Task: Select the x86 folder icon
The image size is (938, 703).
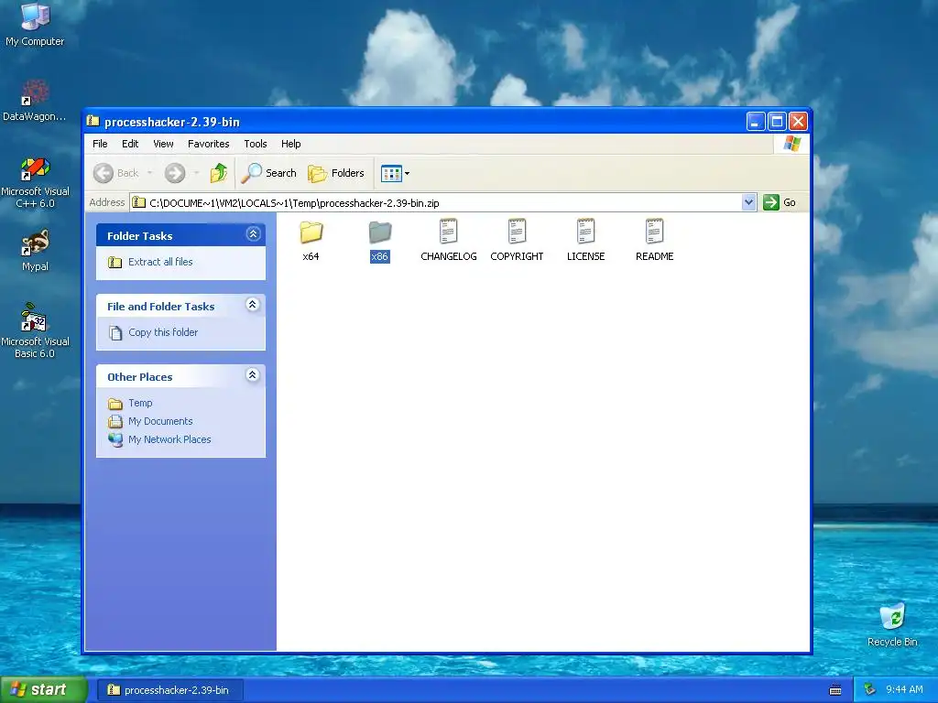Action: (x=380, y=232)
